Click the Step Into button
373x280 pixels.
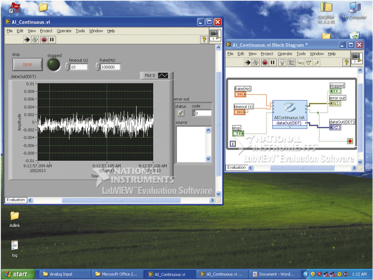coord(301,63)
